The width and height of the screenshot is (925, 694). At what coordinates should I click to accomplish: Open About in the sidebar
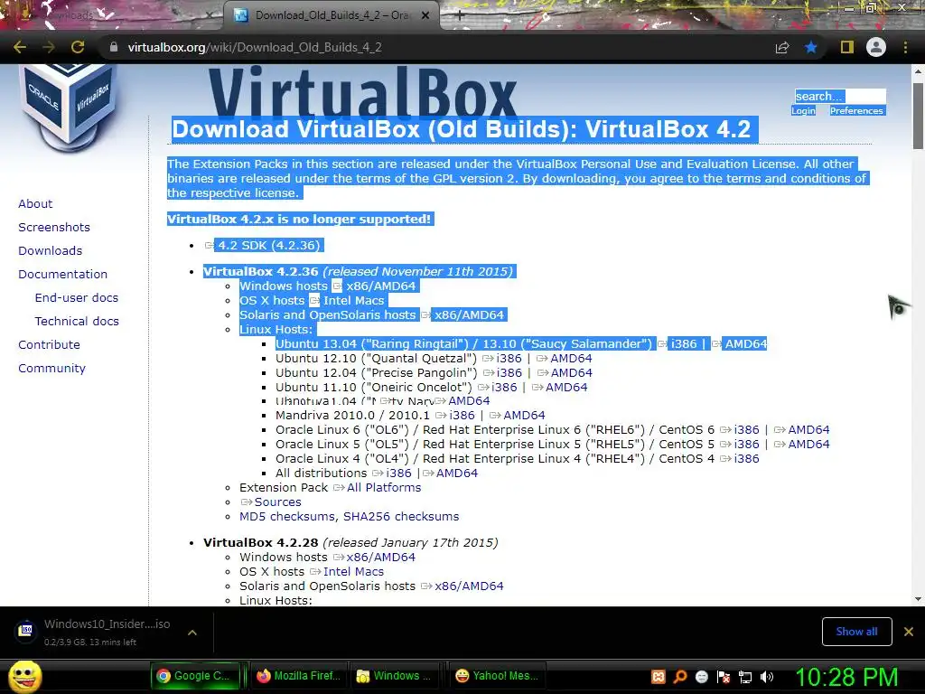pos(35,203)
